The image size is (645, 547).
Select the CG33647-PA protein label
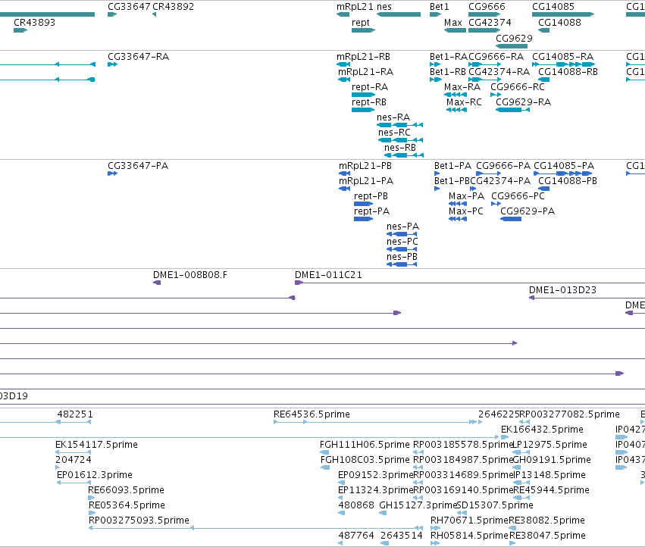pos(138,166)
